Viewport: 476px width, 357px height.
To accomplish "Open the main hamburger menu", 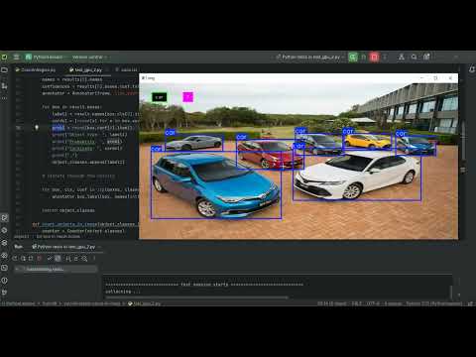I will (x=16, y=57).
